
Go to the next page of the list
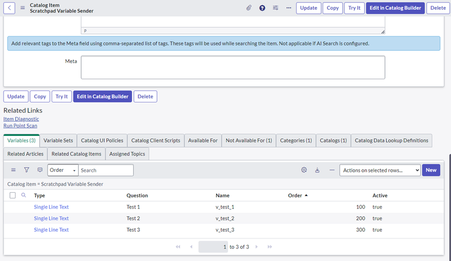[256, 247]
